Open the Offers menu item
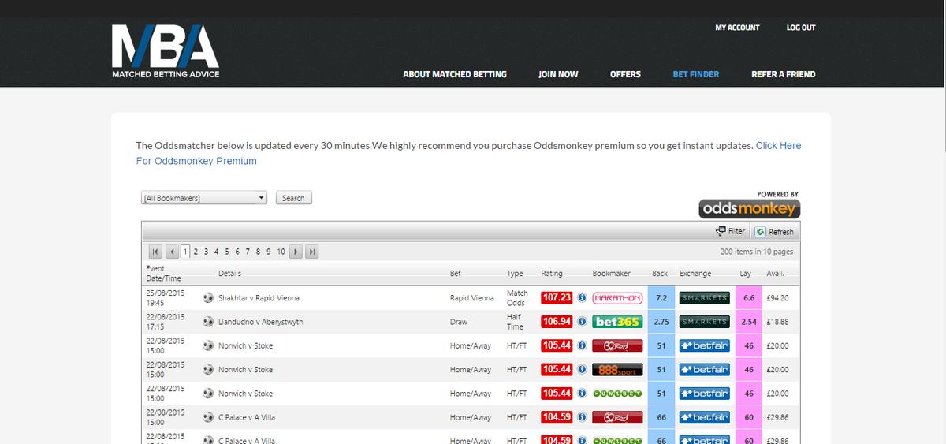946x444 pixels. point(625,74)
